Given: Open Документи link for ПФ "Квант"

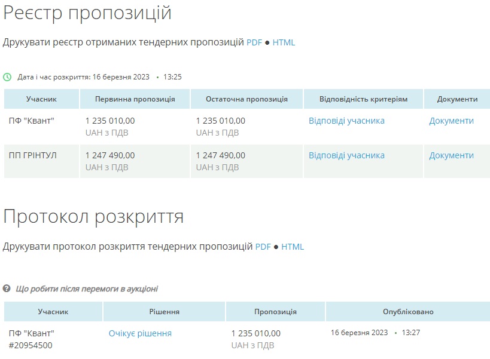Looking at the screenshot, I should tap(451, 121).
